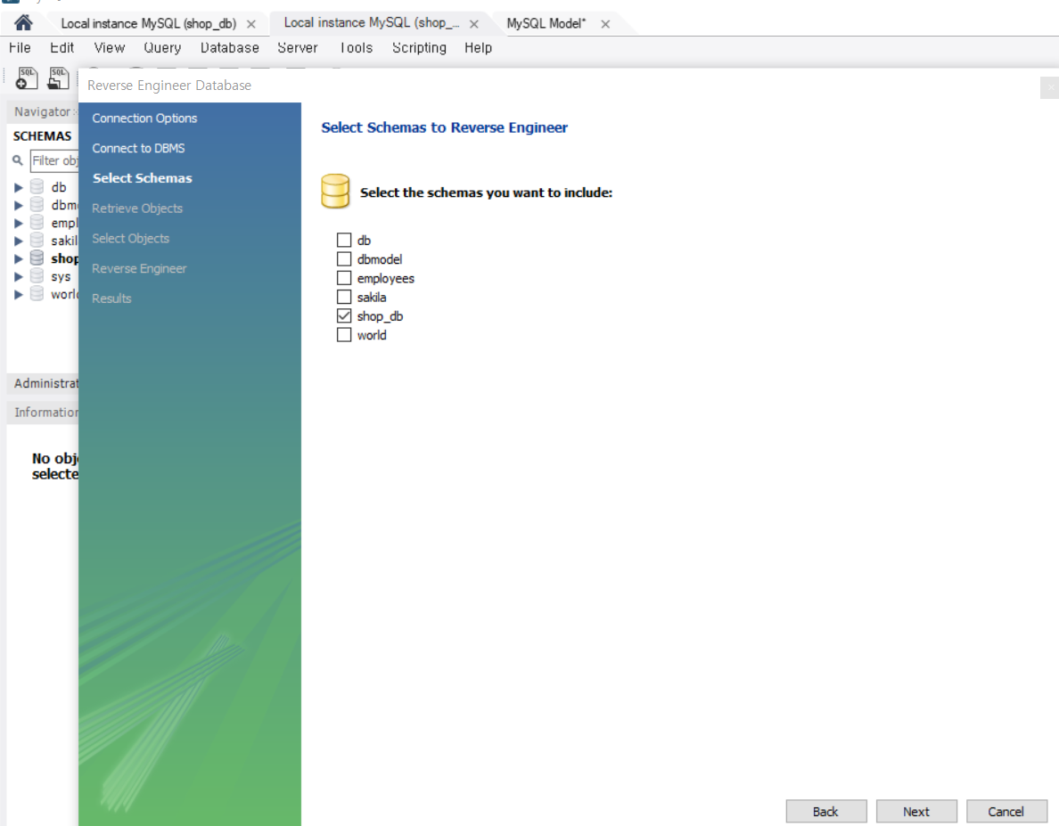Click the Select Schemas wizard step
The image size is (1059, 826).
[x=143, y=178]
